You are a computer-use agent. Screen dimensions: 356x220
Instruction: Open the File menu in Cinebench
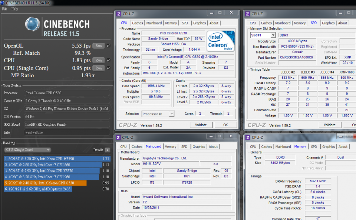4,9
